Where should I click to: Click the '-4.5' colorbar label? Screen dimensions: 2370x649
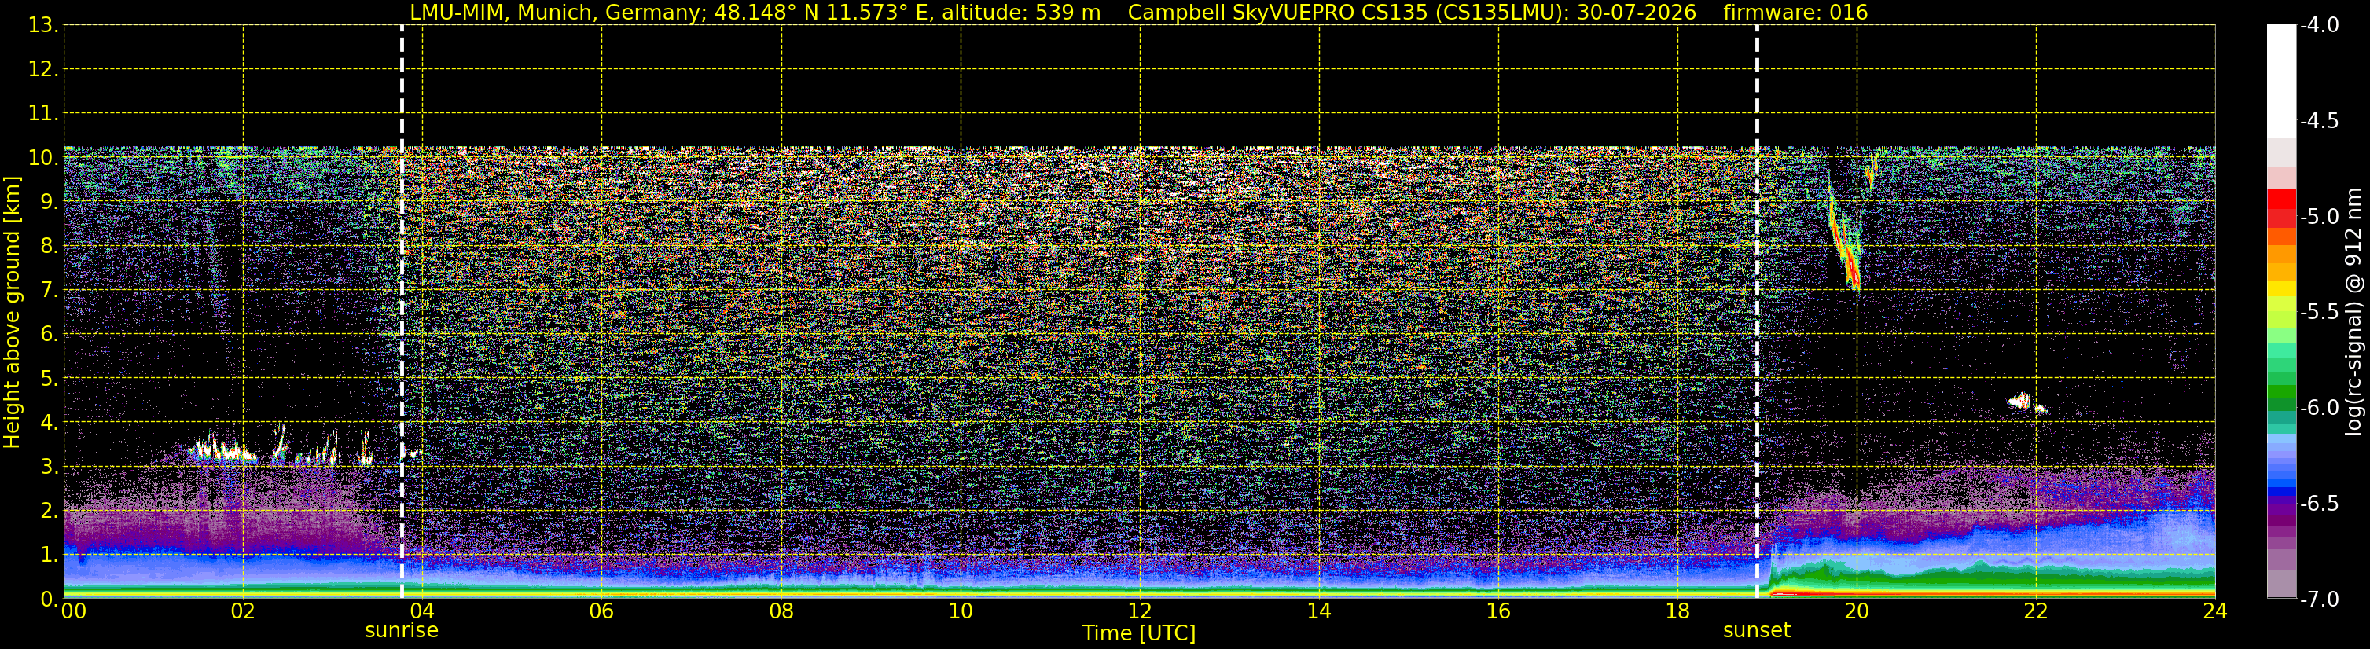tap(2320, 121)
